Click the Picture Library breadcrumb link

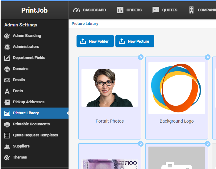click(85, 24)
